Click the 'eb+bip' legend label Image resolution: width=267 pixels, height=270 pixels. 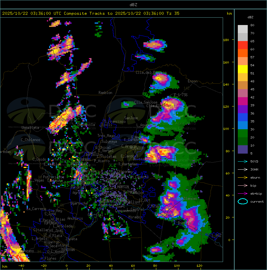[x=256, y=194]
